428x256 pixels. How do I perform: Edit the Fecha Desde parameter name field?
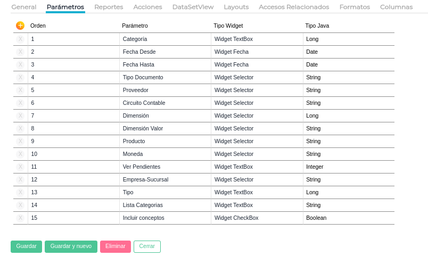click(165, 52)
